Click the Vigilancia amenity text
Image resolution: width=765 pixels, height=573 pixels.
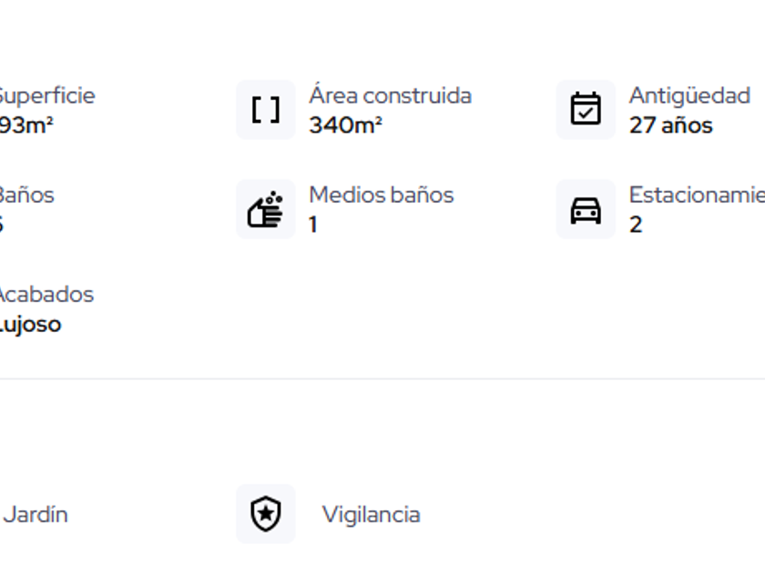click(371, 515)
